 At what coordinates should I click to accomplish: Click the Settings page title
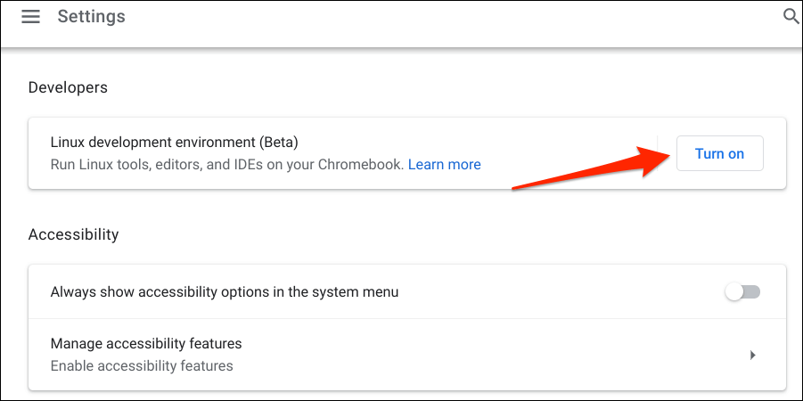91,17
